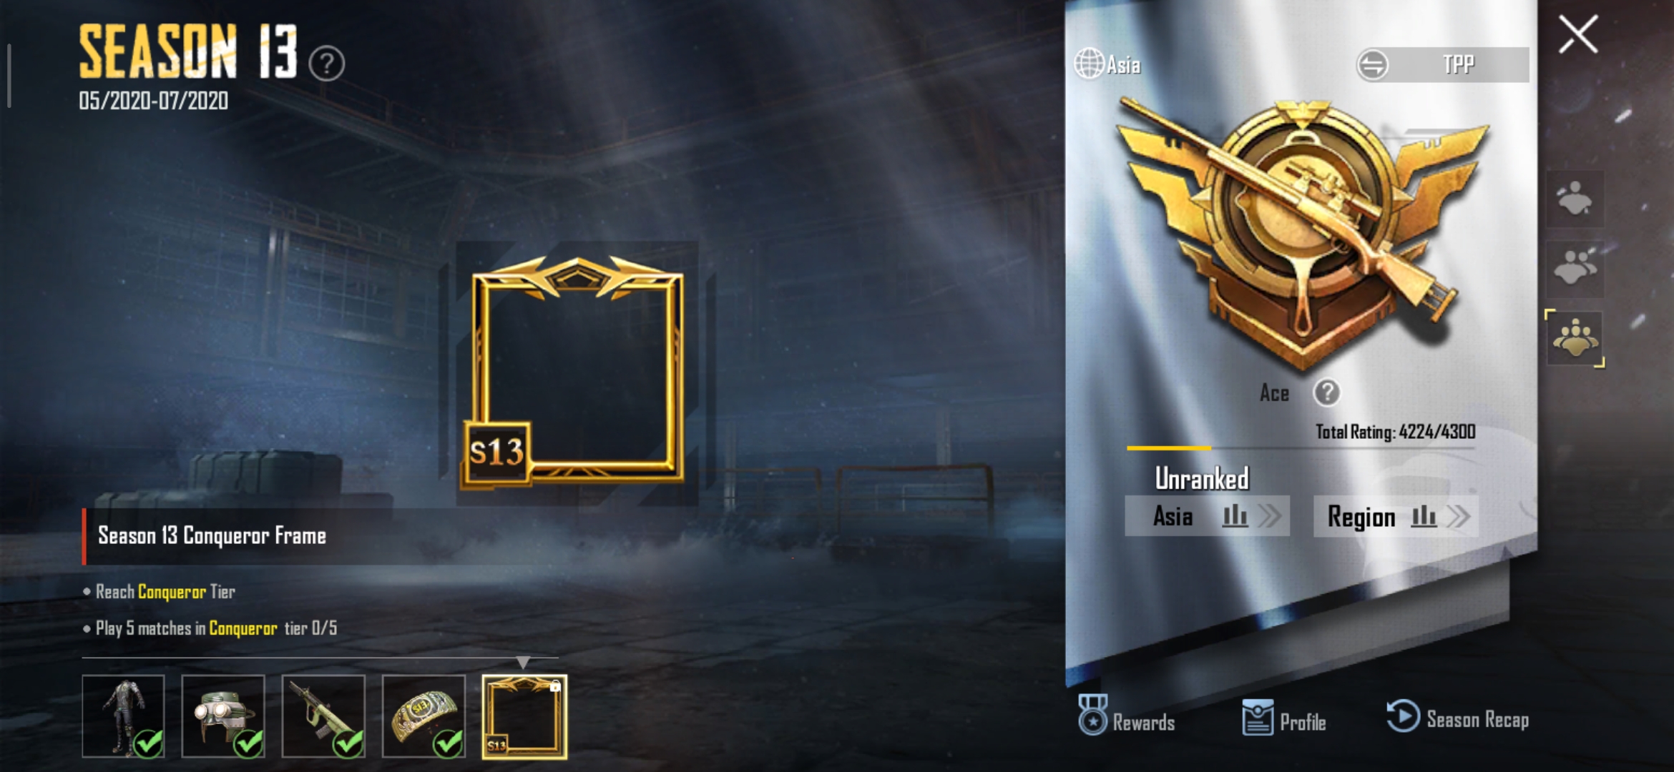
Task: Expand the Region ranking chevrons
Action: coord(1458,515)
